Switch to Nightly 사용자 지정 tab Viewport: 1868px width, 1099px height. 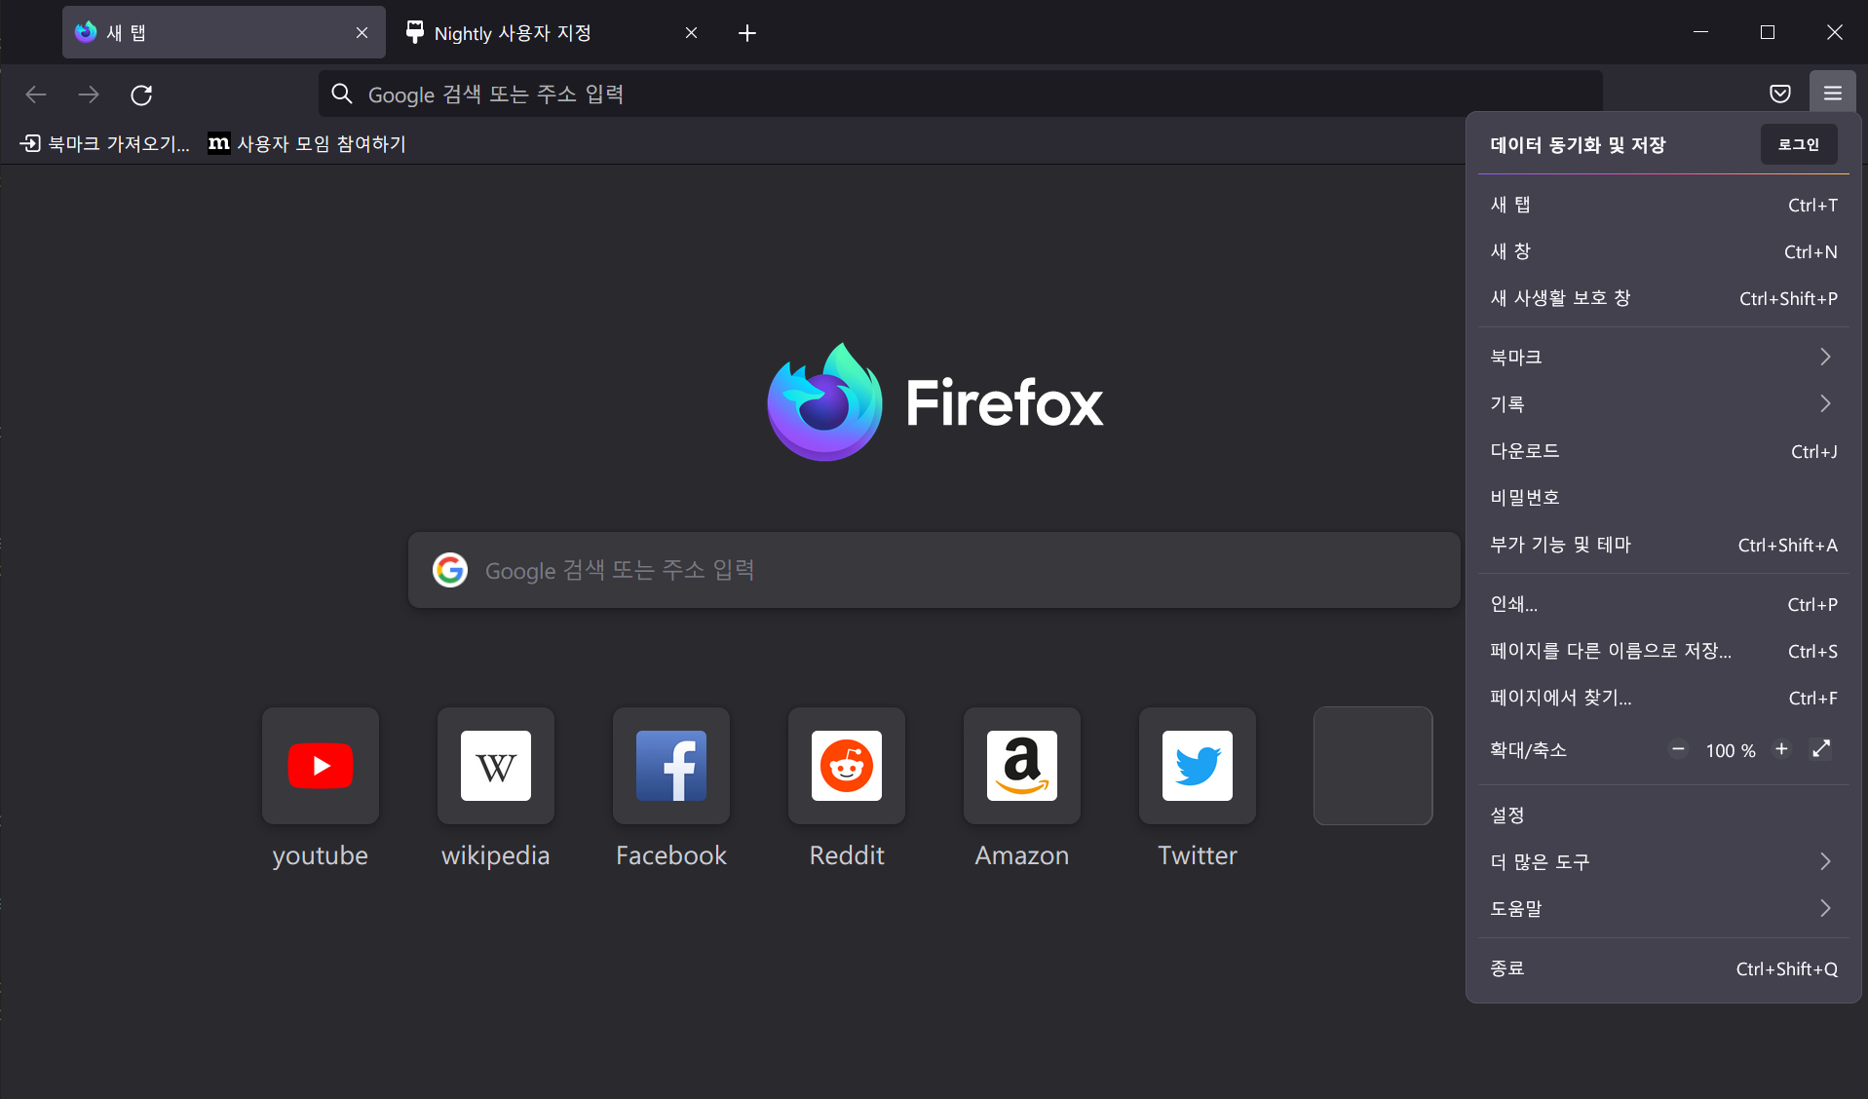coord(551,33)
